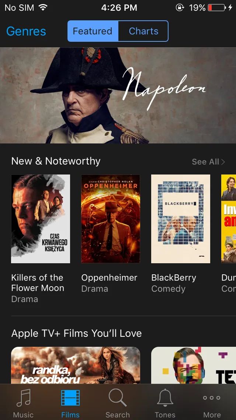Select the Oppenheimer movie poster
This screenshot has height=420, width=236.
coord(111,219)
